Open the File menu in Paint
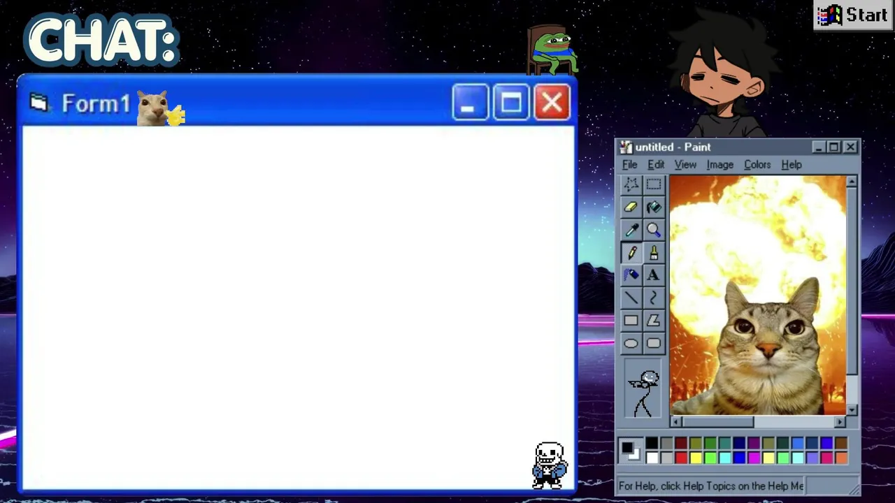This screenshot has width=895, height=503. [629, 165]
